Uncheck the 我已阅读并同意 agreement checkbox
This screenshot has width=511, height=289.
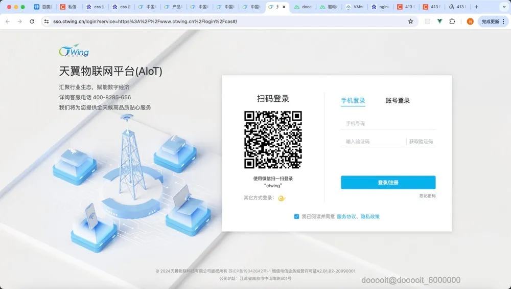coord(296,216)
